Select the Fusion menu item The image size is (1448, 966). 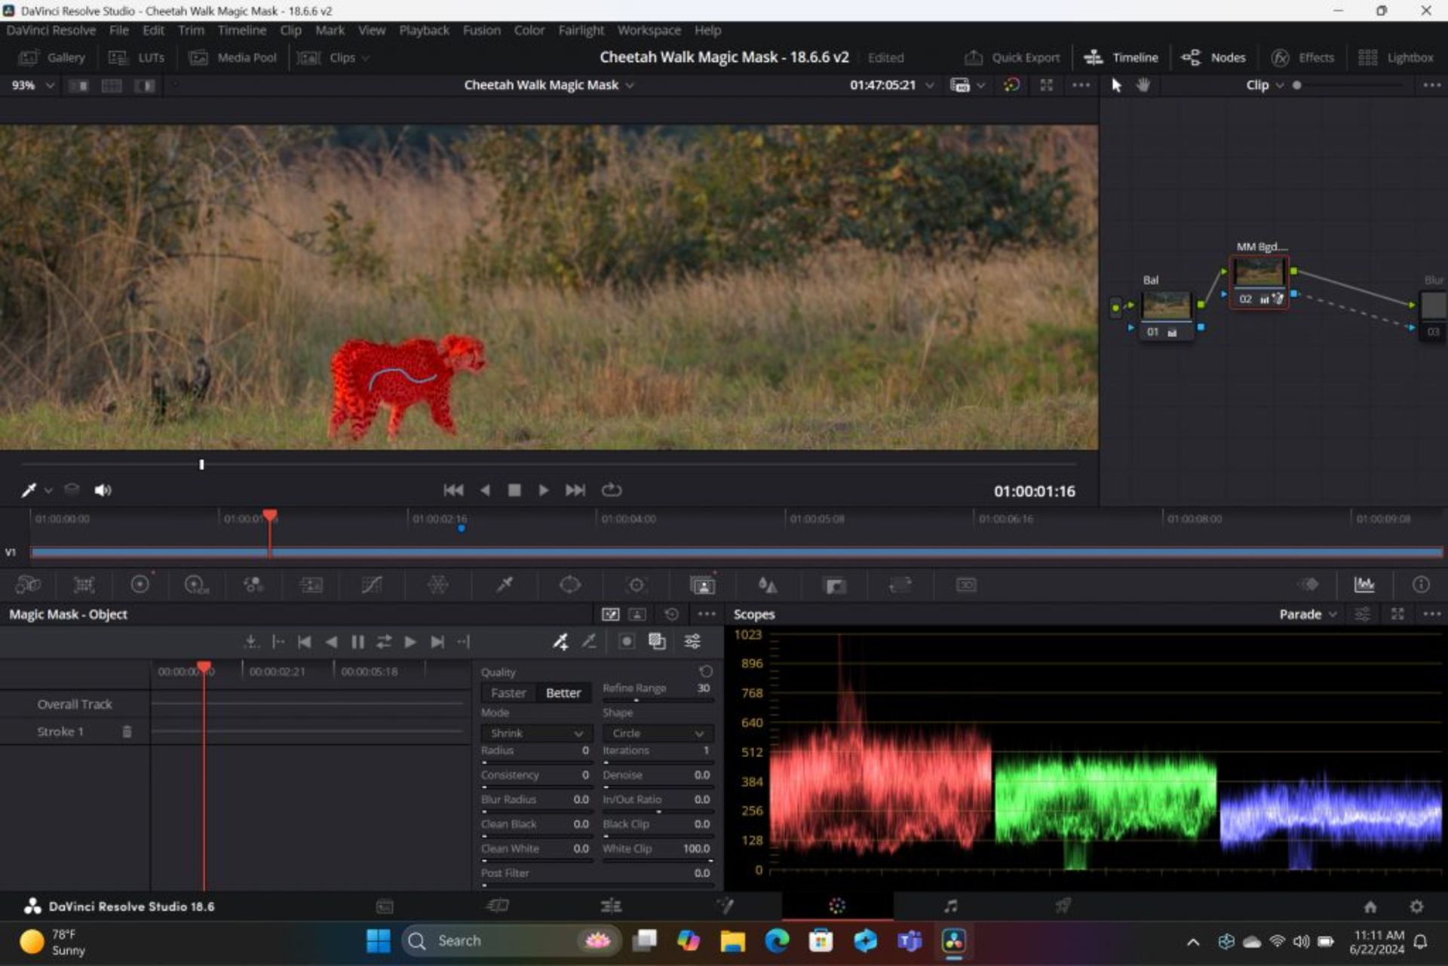point(480,29)
